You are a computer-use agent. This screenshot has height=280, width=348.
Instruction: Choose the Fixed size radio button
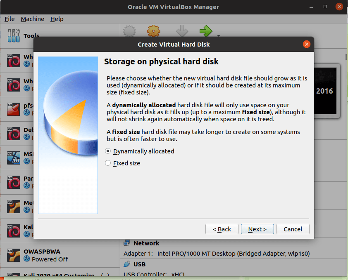(108, 163)
